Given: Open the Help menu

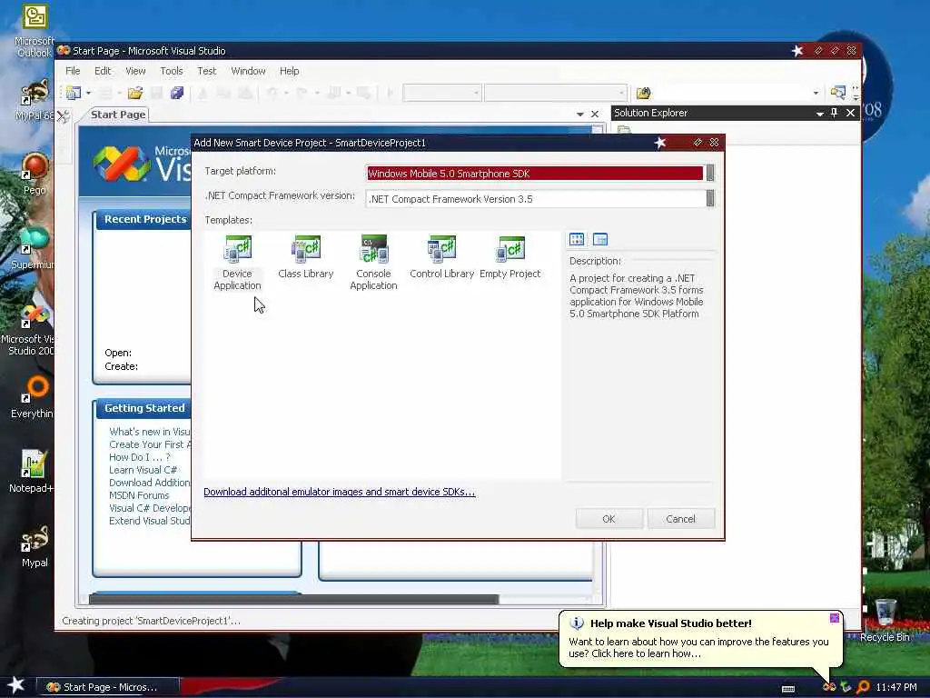Looking at the screenshot, I should click(289, 71).
